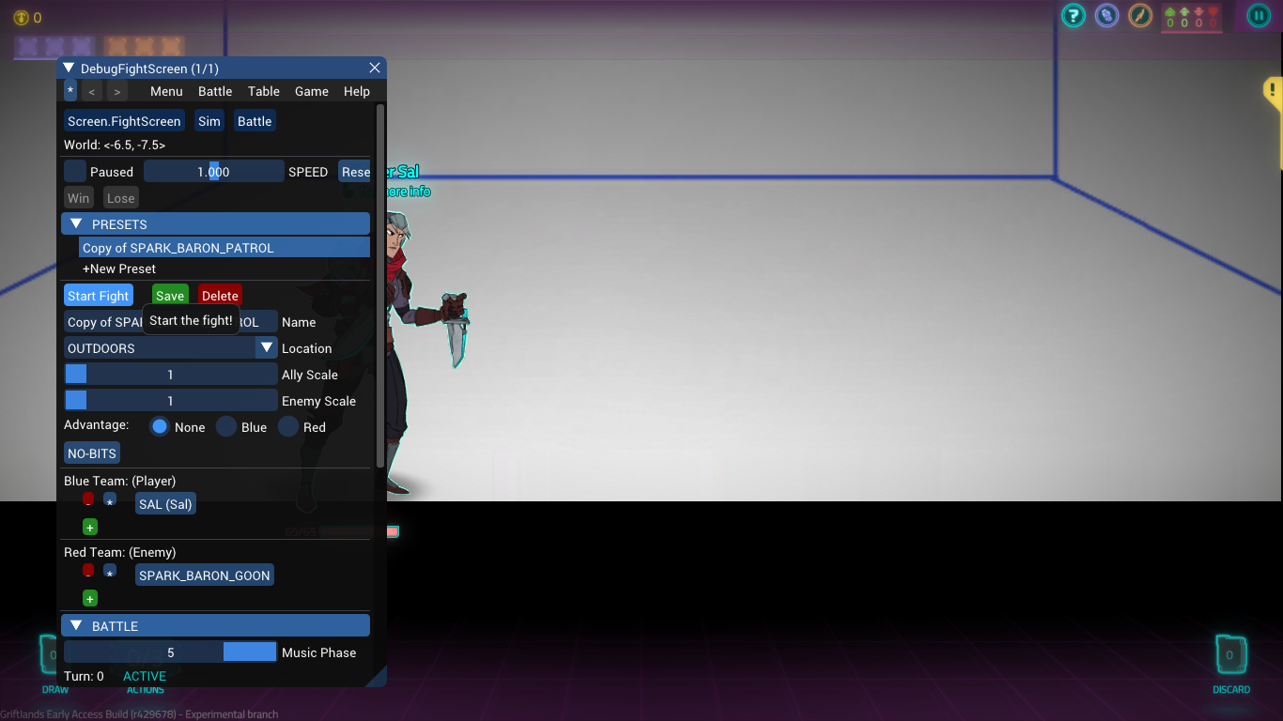Add a member to Blue Team
The height and width of the screenshot is (721, 1283).
coord(90,528)
